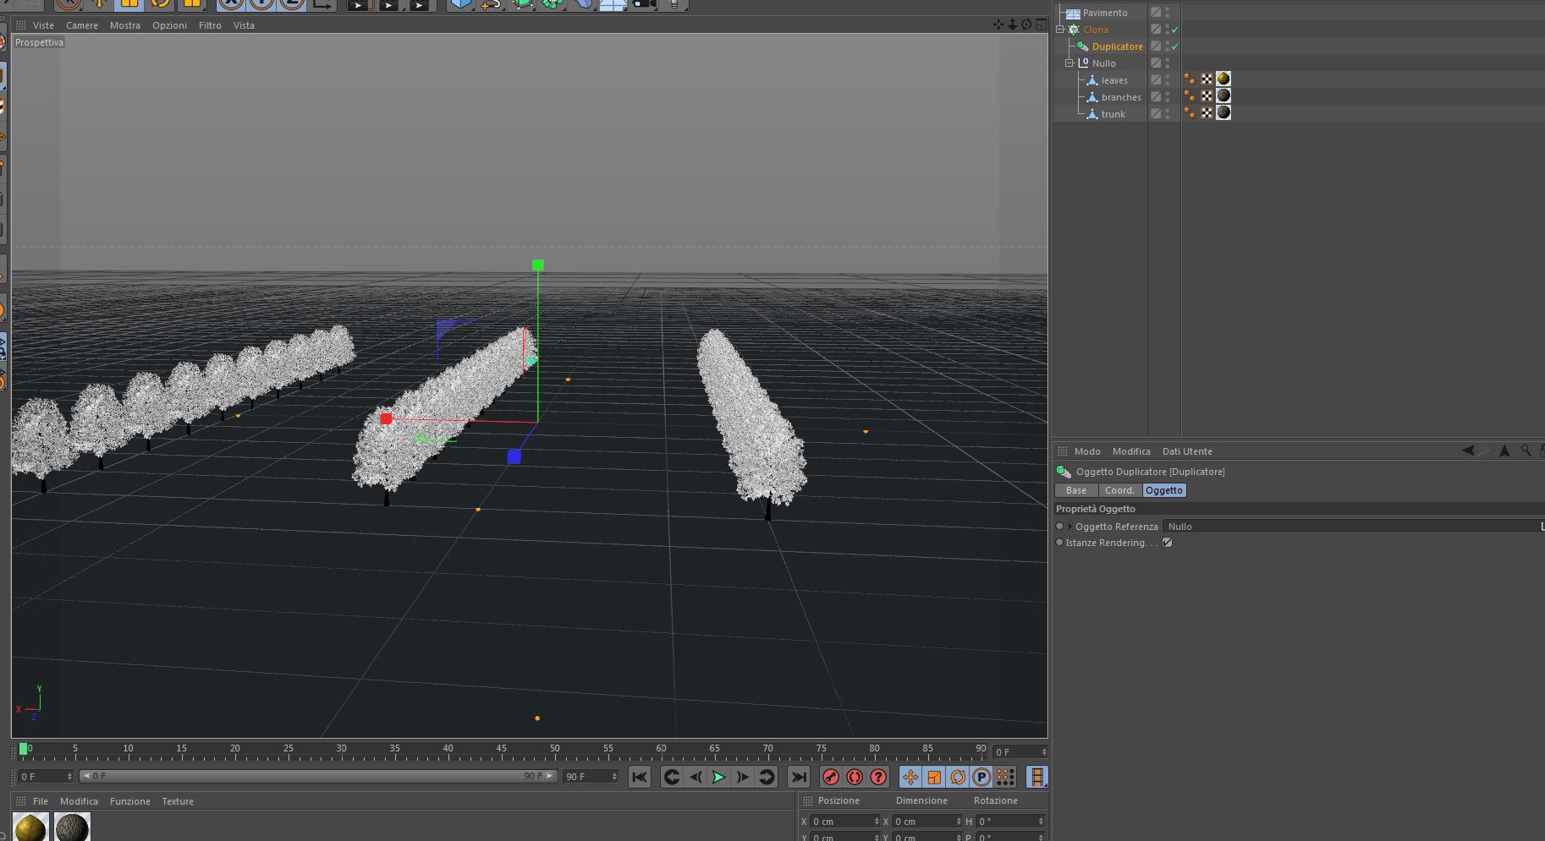Click the Duplicatore instance object icon

click(1083, 46)
